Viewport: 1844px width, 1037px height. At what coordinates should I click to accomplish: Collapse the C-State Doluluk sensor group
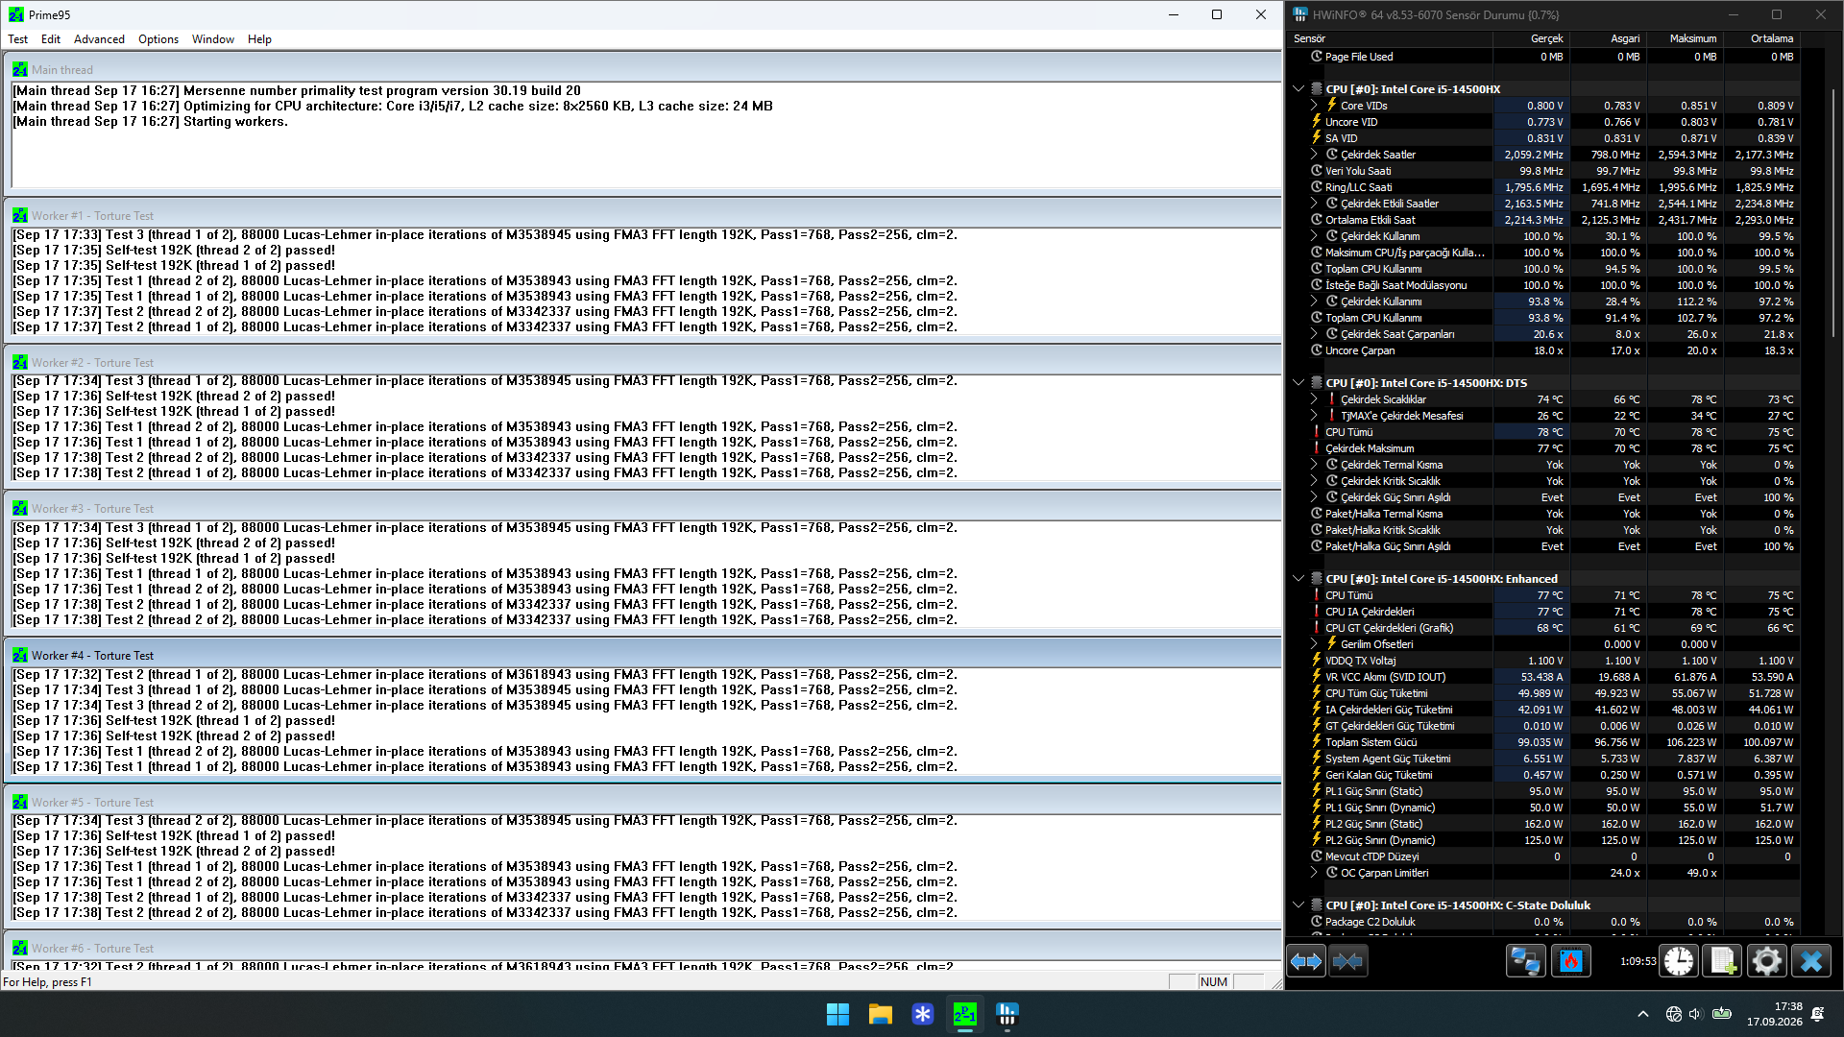[x=1298, y=905]
